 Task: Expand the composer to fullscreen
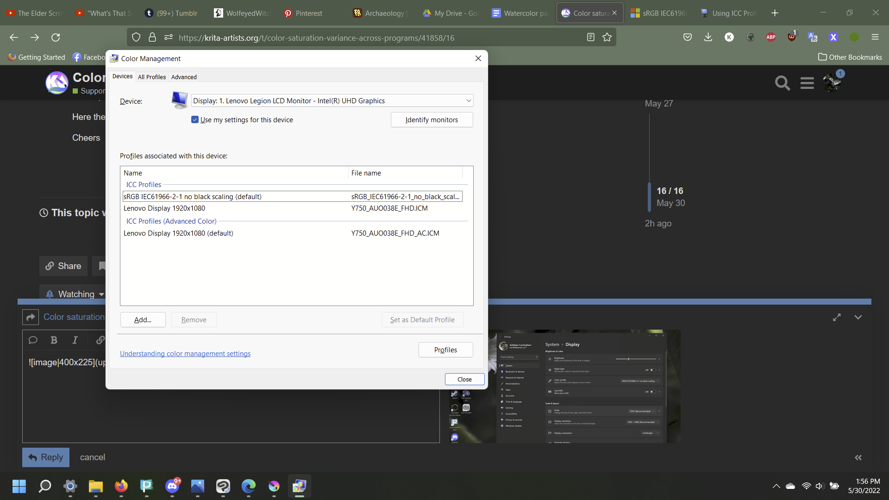[837, 318]
